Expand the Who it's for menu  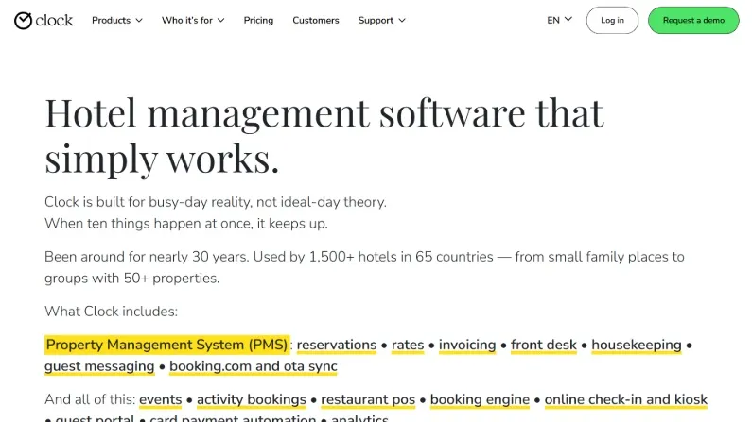pos(193,20)
